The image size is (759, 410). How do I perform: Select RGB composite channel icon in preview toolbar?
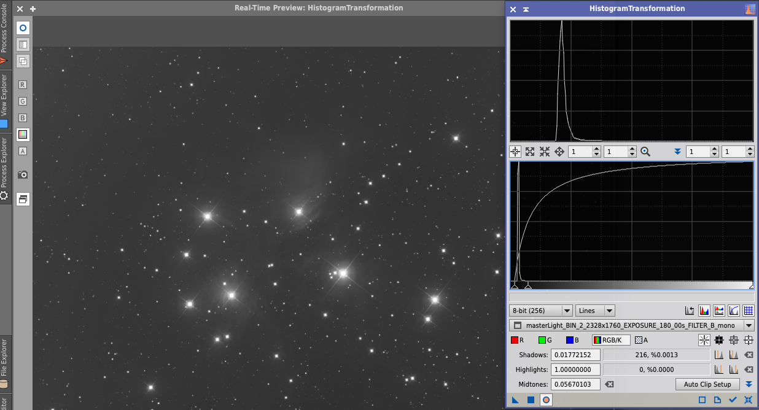(23, 134)
